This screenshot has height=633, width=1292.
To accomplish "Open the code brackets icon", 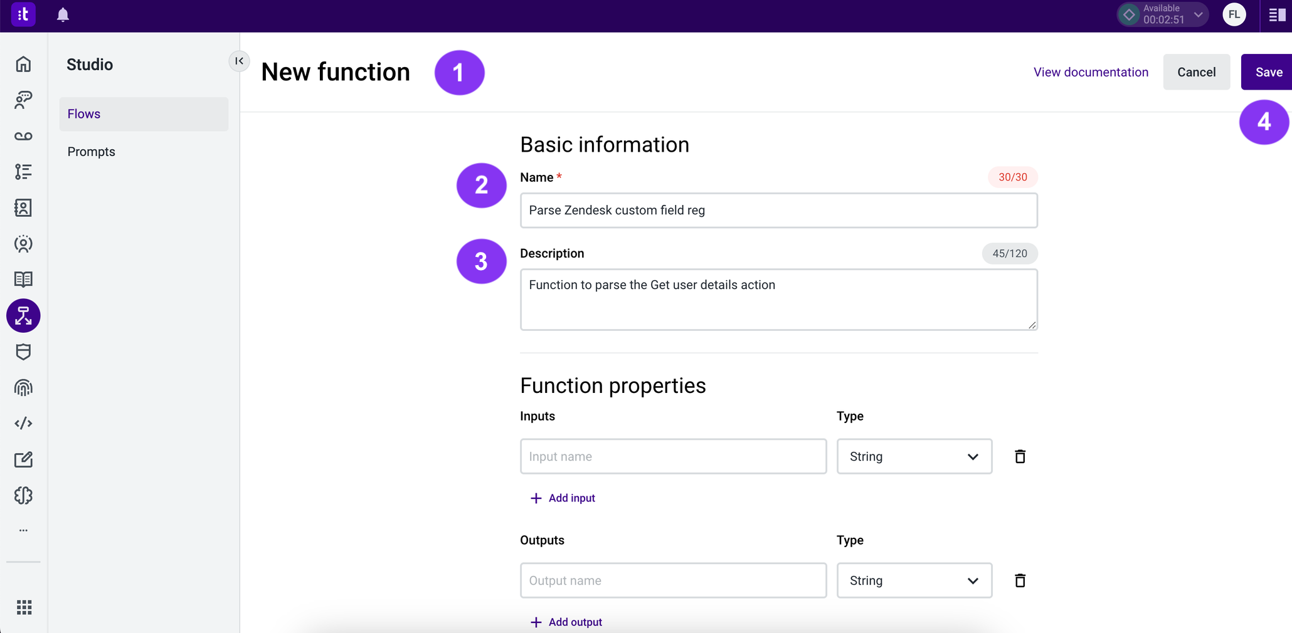I will (23, 424).
